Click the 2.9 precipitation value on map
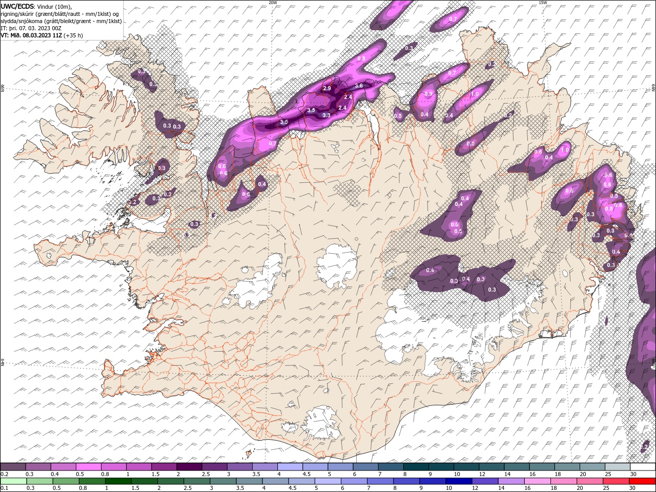The image size is (656, 492). click(327, 89)
